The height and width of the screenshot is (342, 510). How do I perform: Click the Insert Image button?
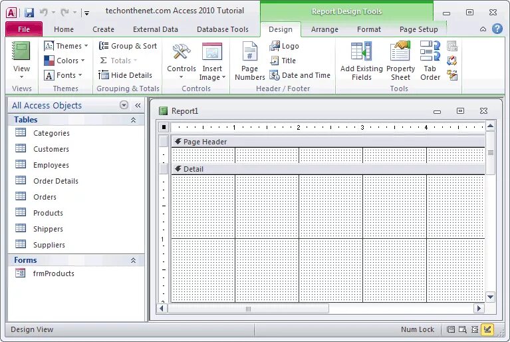click(212, 61)
